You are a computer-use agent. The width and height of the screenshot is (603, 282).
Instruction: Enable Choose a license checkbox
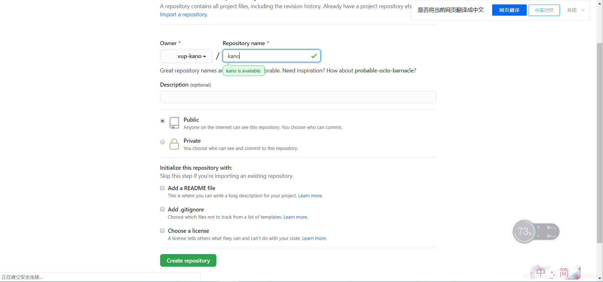point(162,231)
